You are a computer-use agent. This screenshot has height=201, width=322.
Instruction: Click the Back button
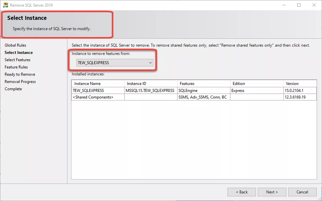coord(242,192)
